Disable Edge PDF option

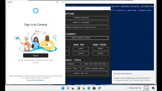click(81, 53)
